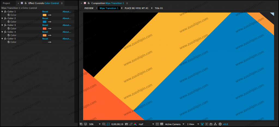Viewport: 279px width, 127px height.
Task: Collapse the Color 2 effect triangle
Action: 2,19
